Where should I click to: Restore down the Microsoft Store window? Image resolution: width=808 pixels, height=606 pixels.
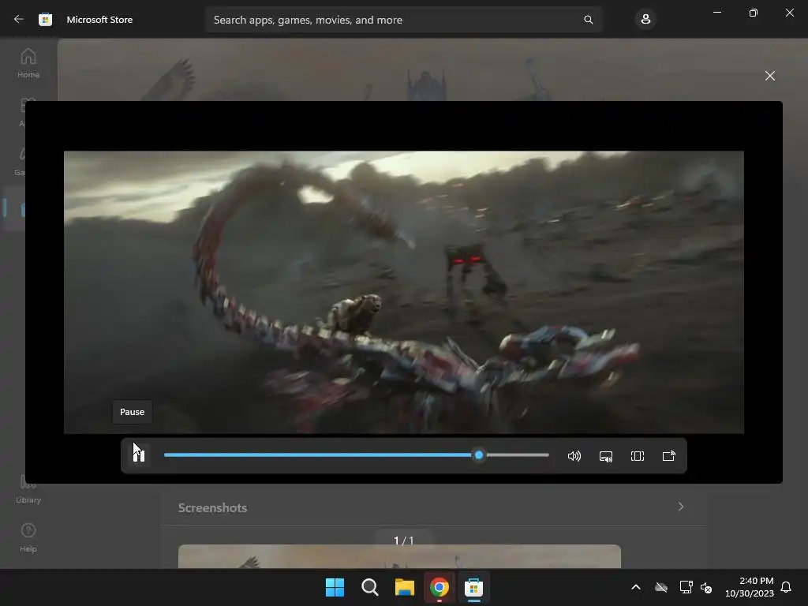click(753, 13)
